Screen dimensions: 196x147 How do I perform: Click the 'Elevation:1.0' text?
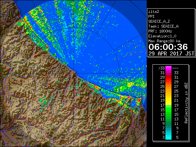click(x=162, y=36)
